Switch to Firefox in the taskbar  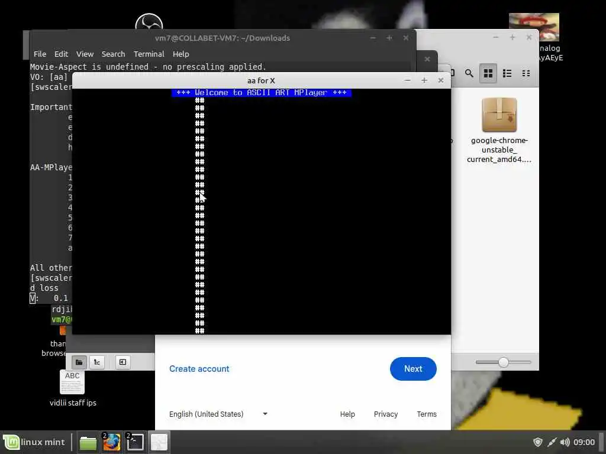click(111, 442)
